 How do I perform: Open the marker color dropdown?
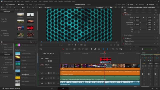(109, 49)
